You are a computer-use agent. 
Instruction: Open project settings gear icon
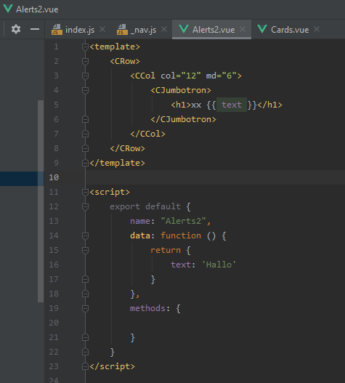coord(16,29)
